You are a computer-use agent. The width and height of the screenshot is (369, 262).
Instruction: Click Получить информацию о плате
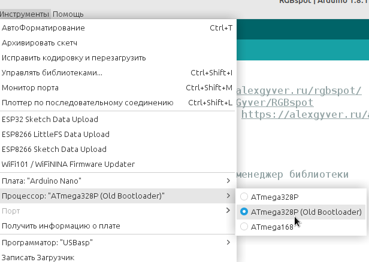(x=117, y=226)
